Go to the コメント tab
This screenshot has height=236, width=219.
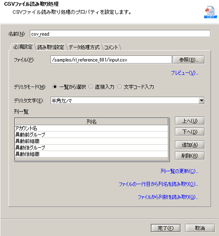pyautogui.click(x=111, y=47)
